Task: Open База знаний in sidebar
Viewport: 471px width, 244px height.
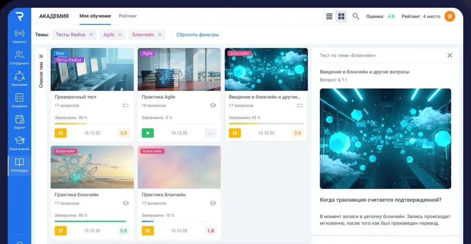Action: [x=19, y=143]
